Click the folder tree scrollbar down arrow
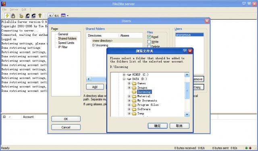Image resolution: width=258 pixels, height=151 pixels. tap(187, 114)
